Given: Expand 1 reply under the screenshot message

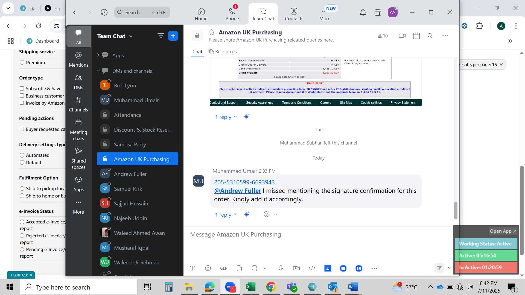Looking at the screenshot, I should pos(226,117).
